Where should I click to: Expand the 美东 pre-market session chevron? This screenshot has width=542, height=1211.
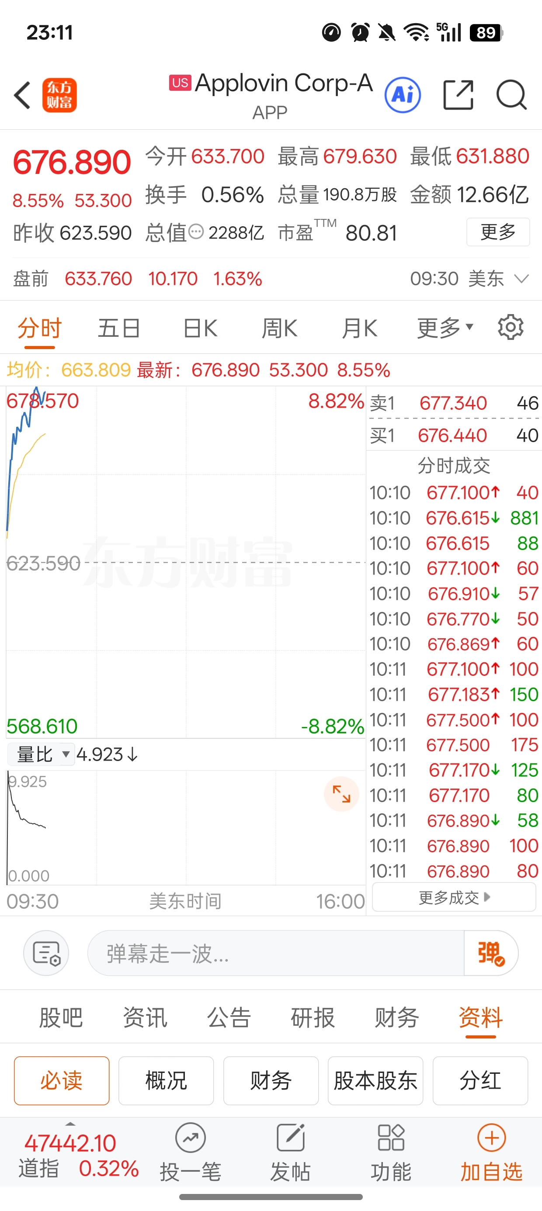click(x=521, y=279)
